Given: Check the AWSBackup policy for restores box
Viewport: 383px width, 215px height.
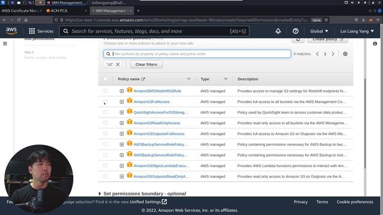Looking at the screenshot, I should (x=105, y=155).
